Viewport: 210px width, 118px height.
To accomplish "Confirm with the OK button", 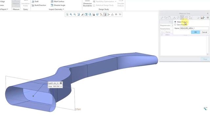I will coord(196,32).
